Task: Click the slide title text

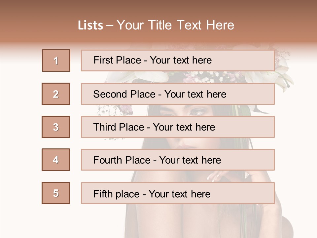Action: click(x=156, y=25)
